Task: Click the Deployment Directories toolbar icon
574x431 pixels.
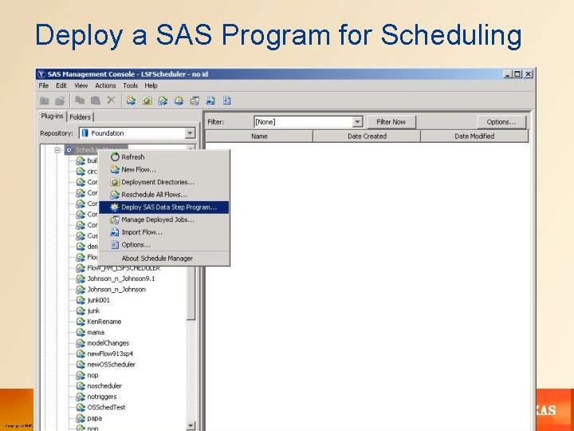Action: (147, 101)
